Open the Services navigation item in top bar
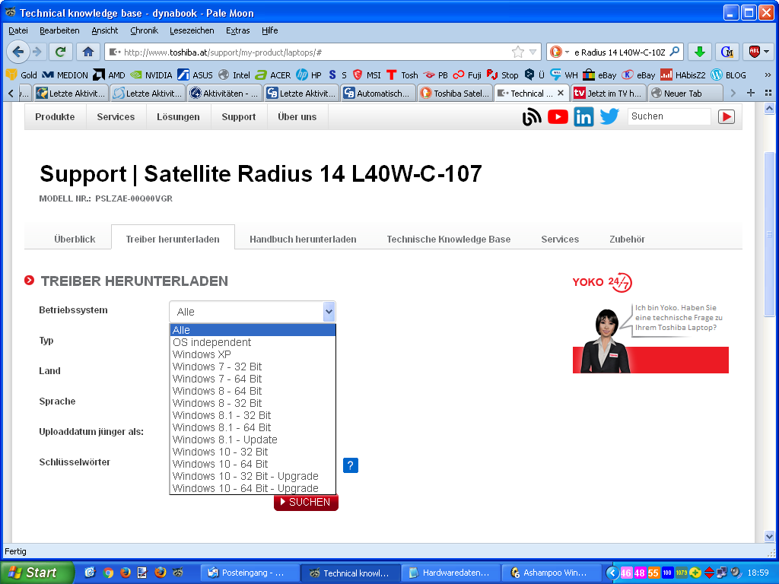 [x=116, y=116]
